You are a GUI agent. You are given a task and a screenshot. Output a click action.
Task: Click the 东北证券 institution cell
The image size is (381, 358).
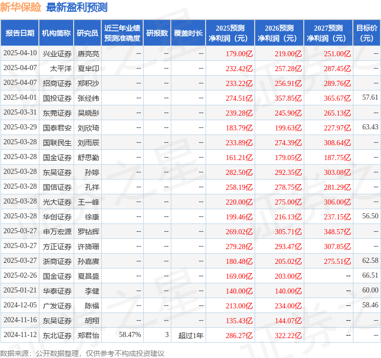(x=57, y=335)
